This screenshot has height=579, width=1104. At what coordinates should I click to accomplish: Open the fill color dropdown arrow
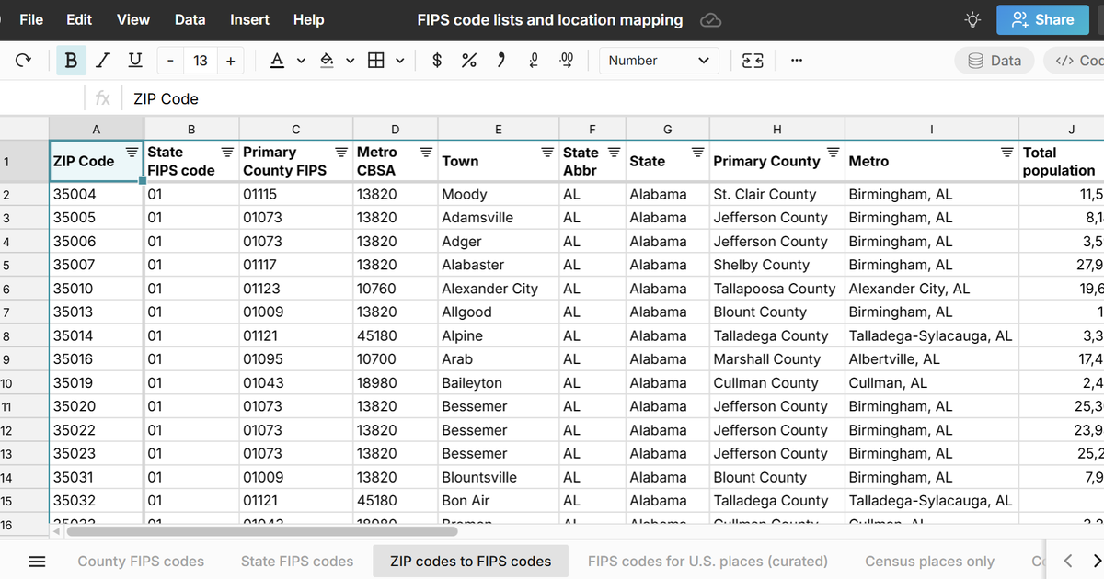pos(351,61)
